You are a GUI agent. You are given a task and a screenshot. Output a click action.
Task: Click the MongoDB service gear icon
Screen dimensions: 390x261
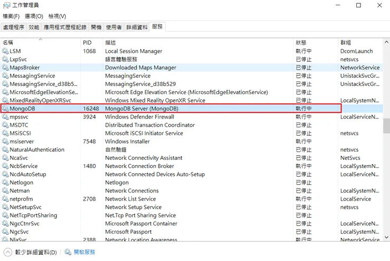6,108
